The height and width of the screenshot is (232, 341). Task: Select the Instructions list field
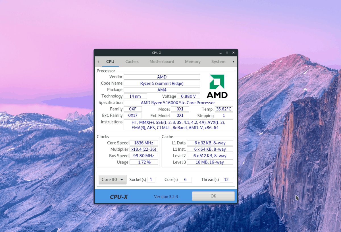pyautogui.click(x=178, y=125)
